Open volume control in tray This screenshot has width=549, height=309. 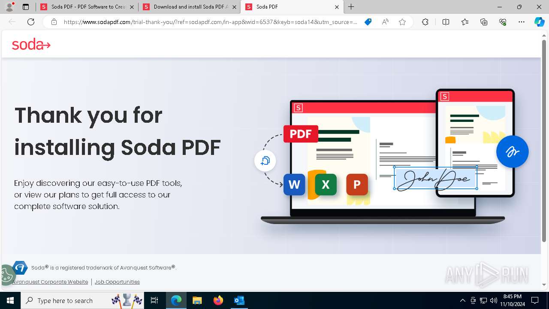click(494, 300)
